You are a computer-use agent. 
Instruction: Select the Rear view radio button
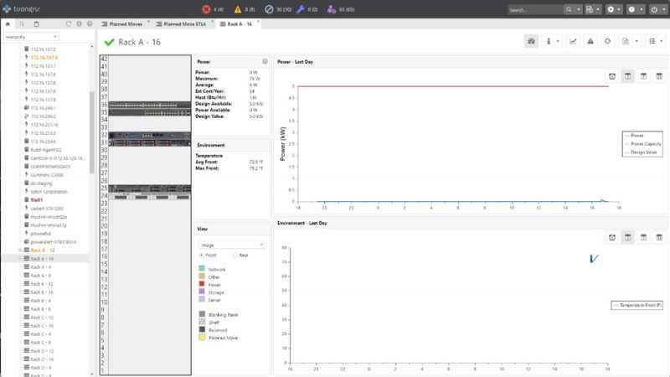234,255
